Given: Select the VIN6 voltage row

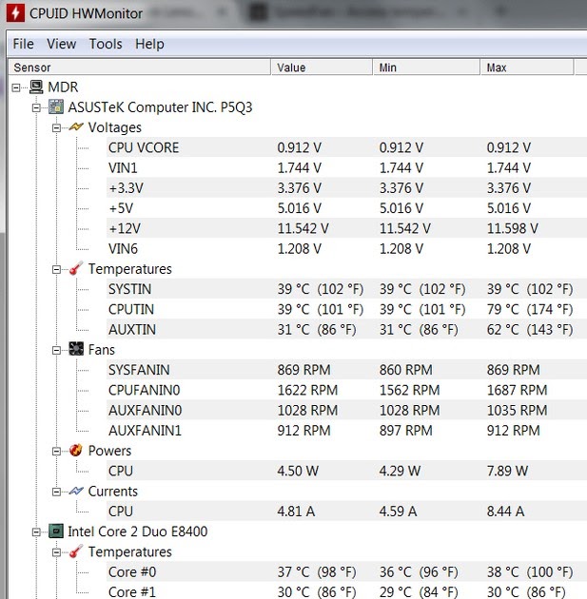Looking at the screenshot, I should pos(346,248).
